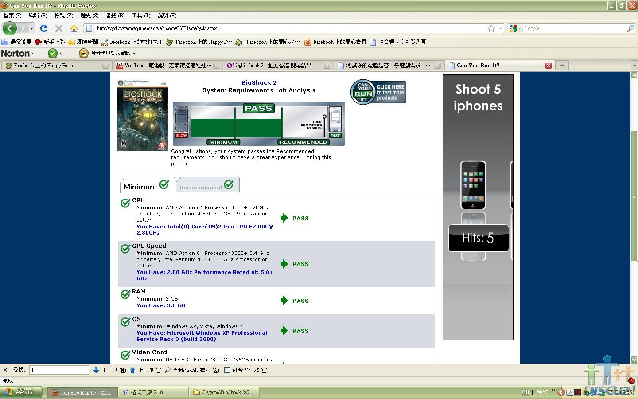Click the search magnifier in the Google box

(630, 28)
